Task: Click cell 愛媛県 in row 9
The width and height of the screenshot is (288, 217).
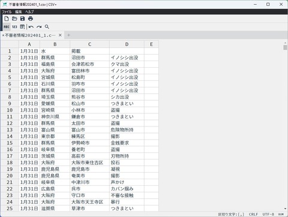Action: pos(55,104)
